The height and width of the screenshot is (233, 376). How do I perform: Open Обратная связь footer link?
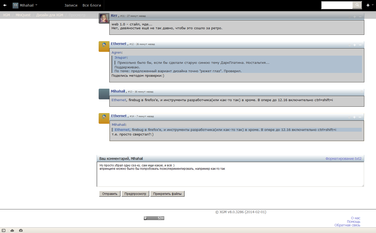coord(347,225)
